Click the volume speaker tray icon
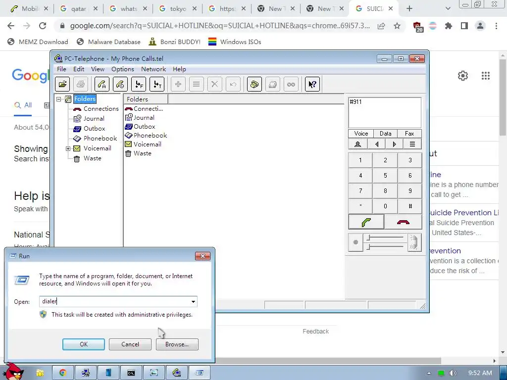This screenshot has height=380, width=507. point(453,373)
